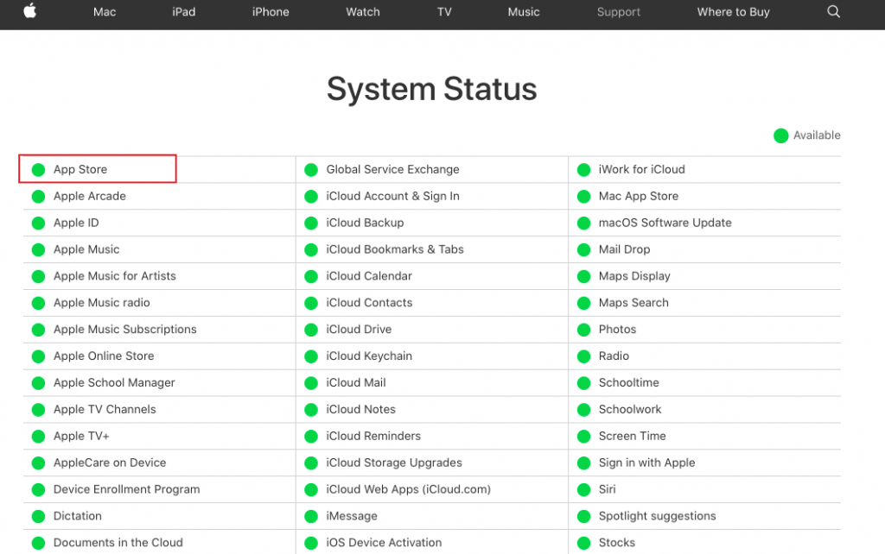Select iCloud Account & Sign In entry

tap(392, 196)
